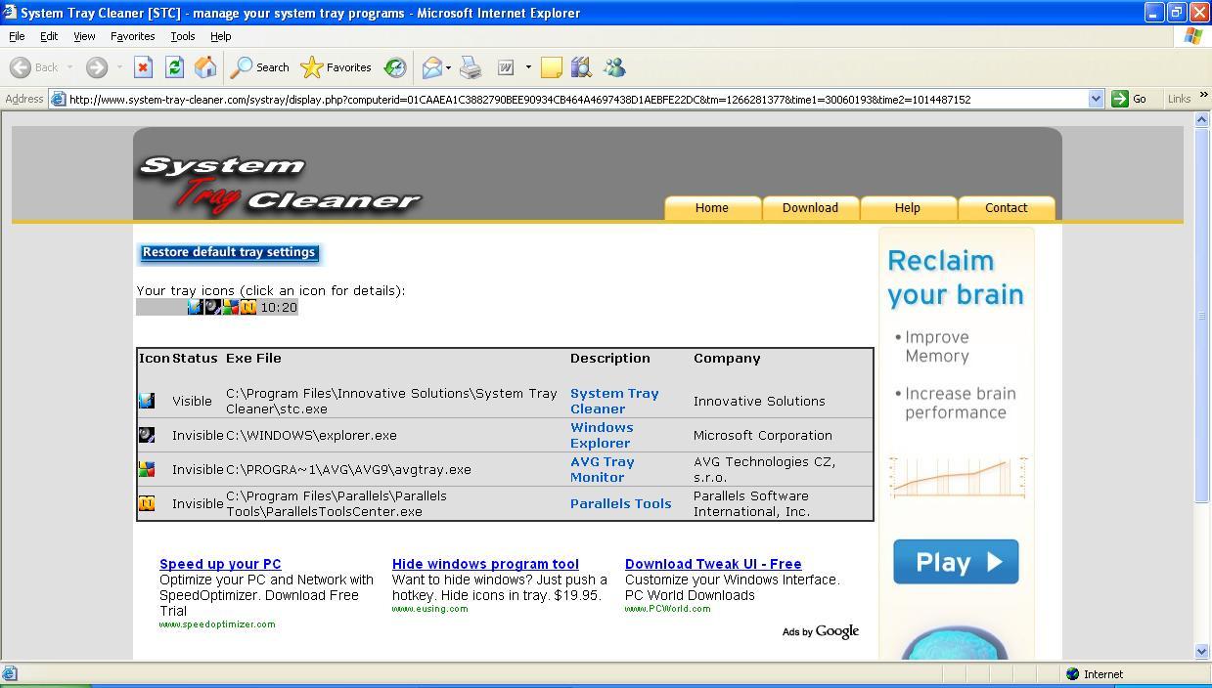The width and height of the screenshot is (1212, 688).
Task: Open Favorites using the star icon
Action: coord(313,66)
